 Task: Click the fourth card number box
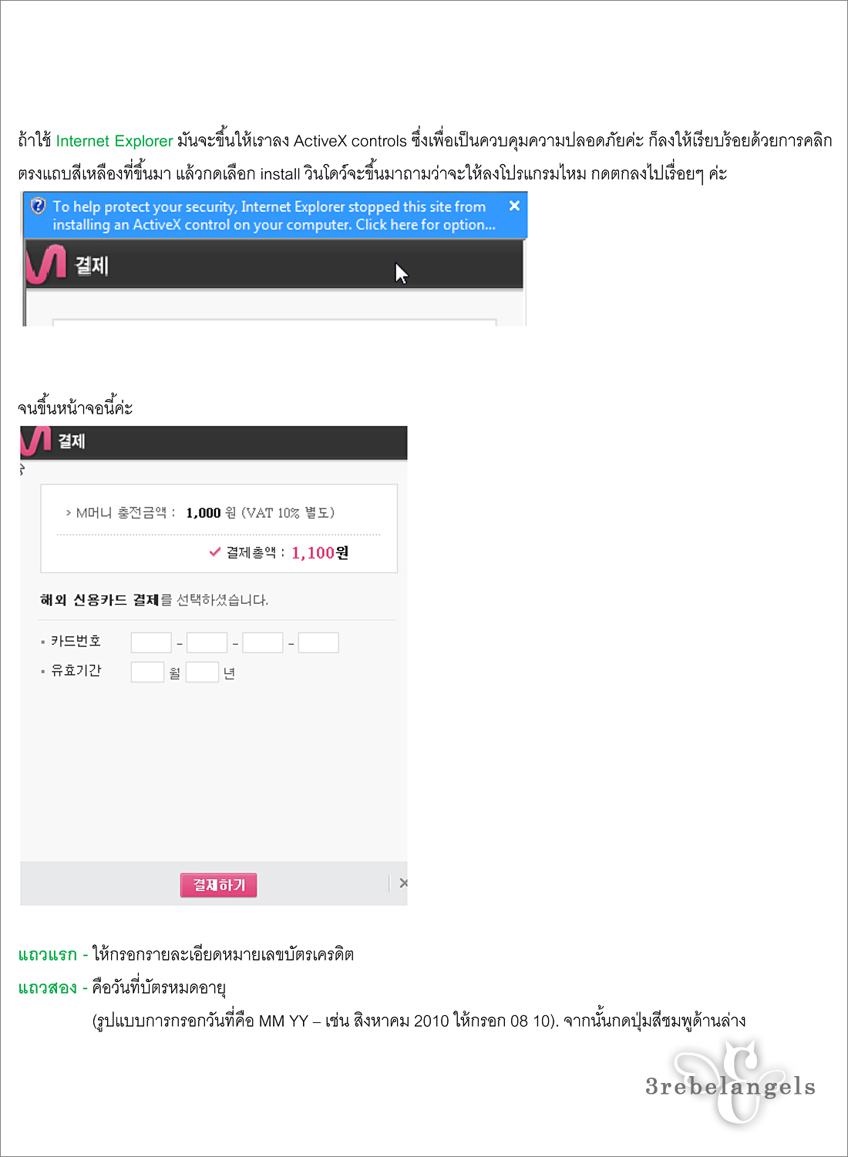click(x=318, y=642)
